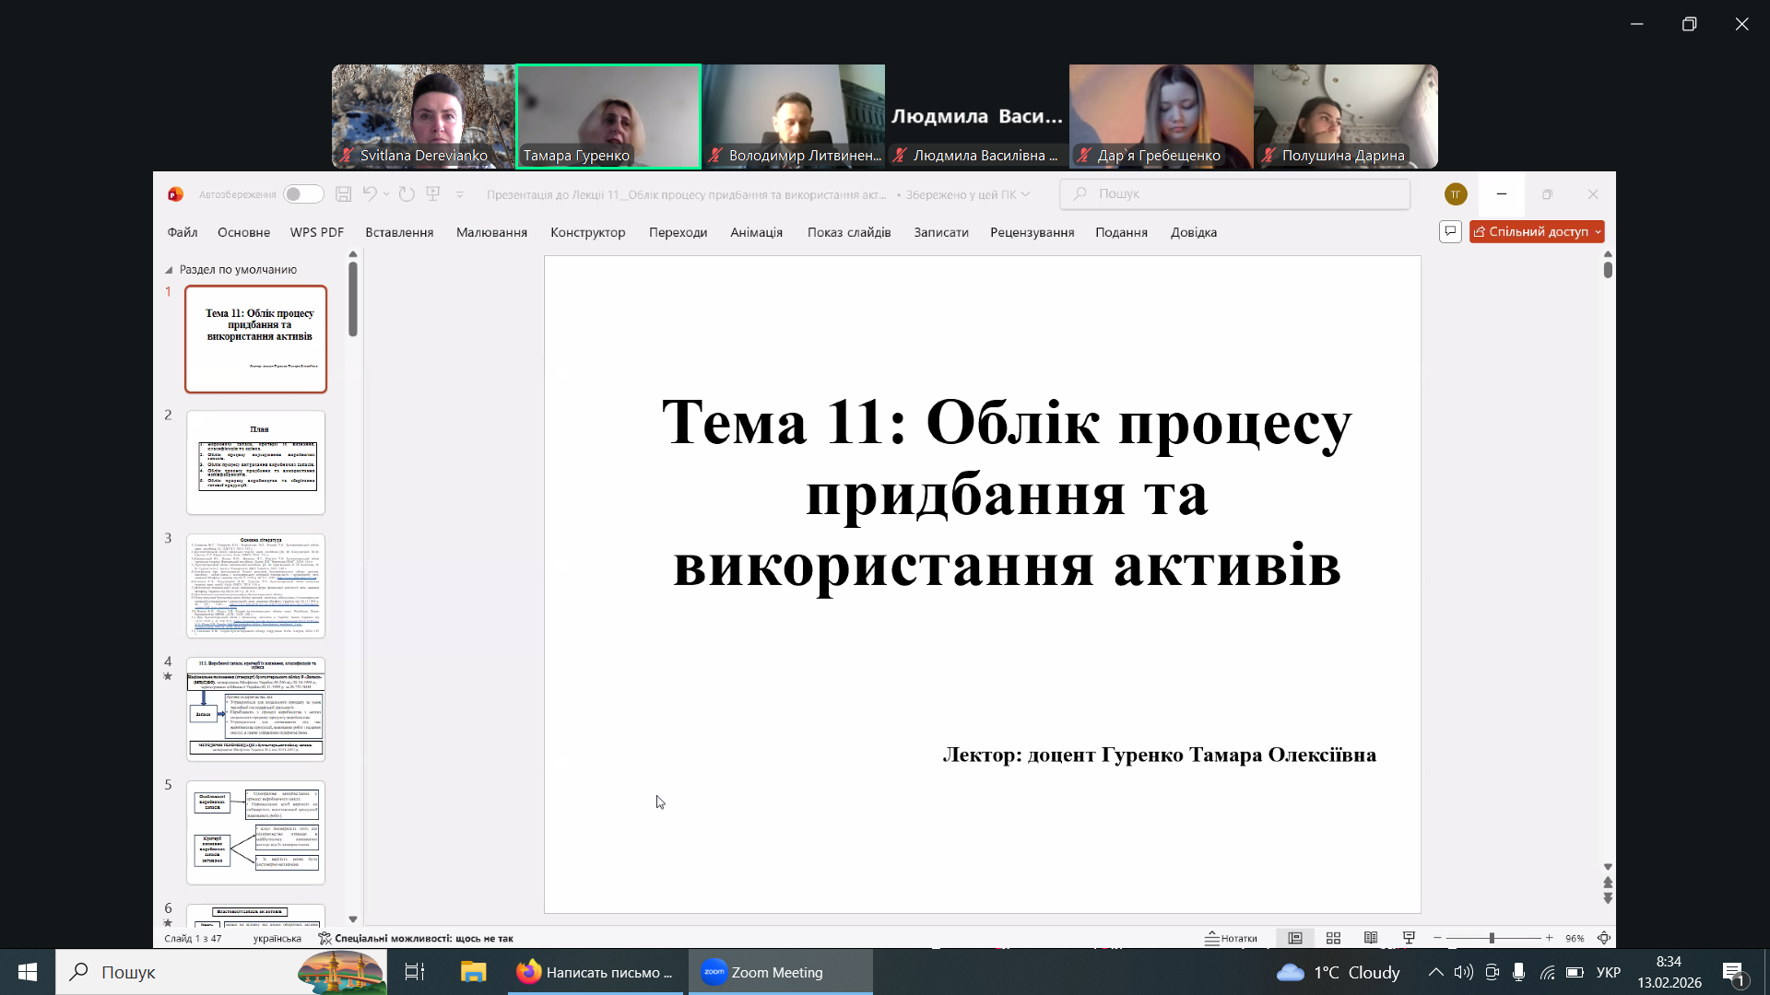Switch to Reading view

[x=1371, y=938]
